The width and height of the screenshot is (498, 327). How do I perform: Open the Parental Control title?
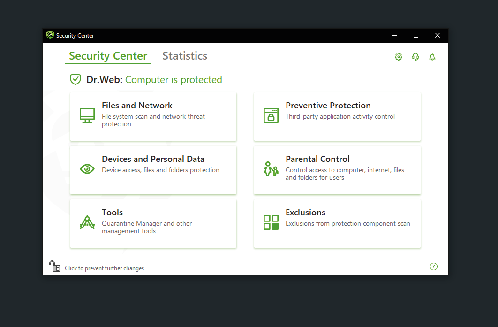[317, 159]
